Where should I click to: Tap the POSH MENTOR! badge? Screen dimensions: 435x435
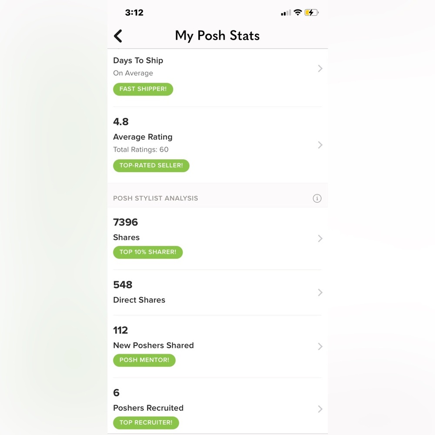coord(144,360)
